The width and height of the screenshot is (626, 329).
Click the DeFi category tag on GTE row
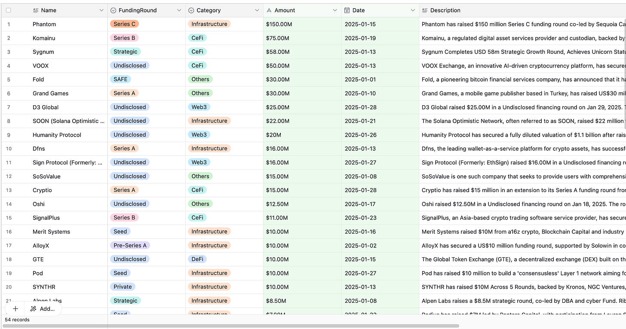(x=197, y=259)
